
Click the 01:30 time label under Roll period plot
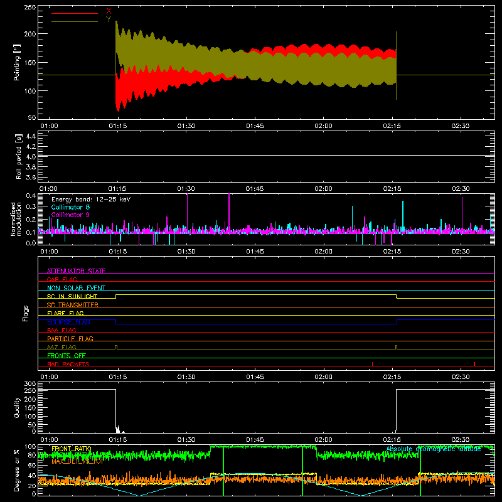[x=186, y=189]
